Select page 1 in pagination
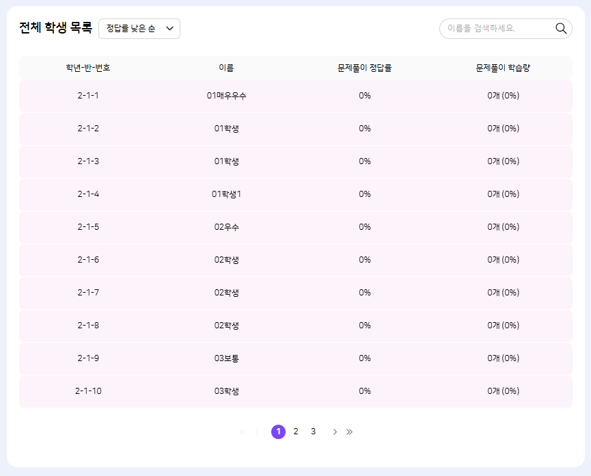 click(x=278, y=432)
